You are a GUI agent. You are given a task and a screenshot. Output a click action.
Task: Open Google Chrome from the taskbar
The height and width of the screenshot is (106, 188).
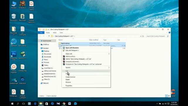click(64, 104)
